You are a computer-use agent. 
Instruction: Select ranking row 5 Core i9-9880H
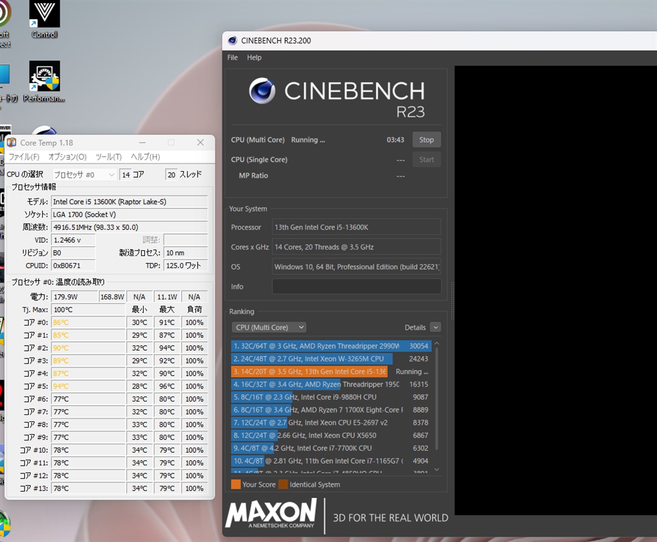pyautogui.click(x=331, y=397)
